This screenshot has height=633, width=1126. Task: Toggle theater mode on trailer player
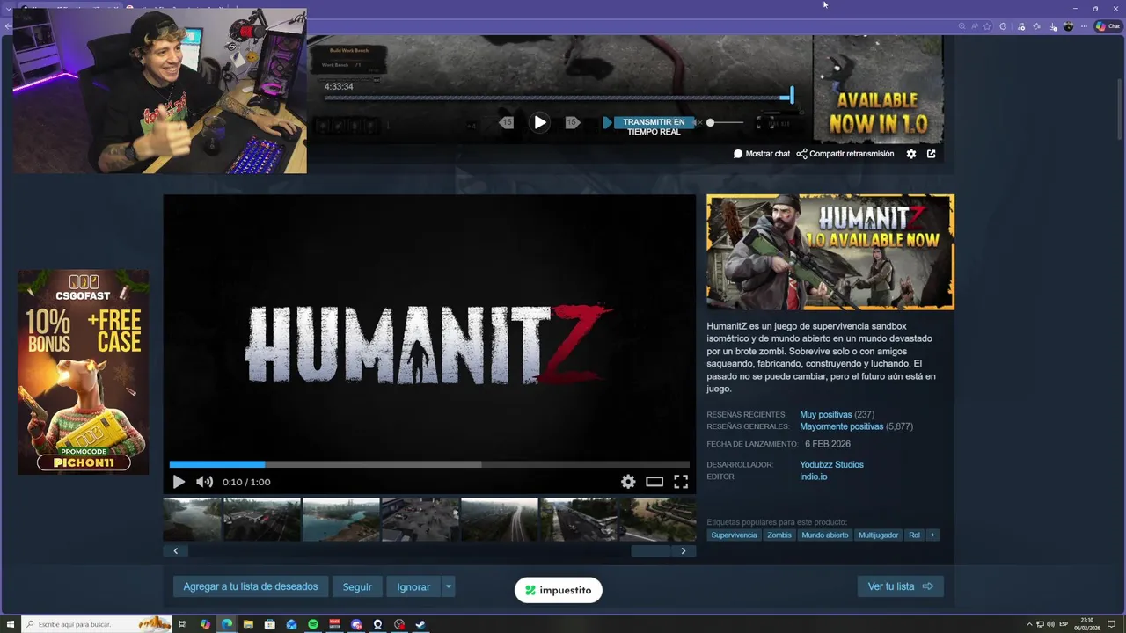(x=654, y=482)
